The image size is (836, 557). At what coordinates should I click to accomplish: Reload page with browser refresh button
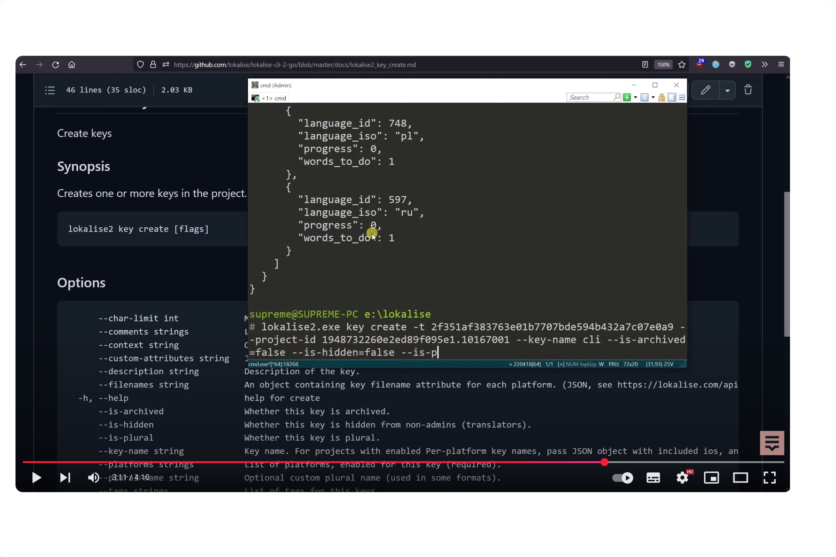(x=55, y=65)
